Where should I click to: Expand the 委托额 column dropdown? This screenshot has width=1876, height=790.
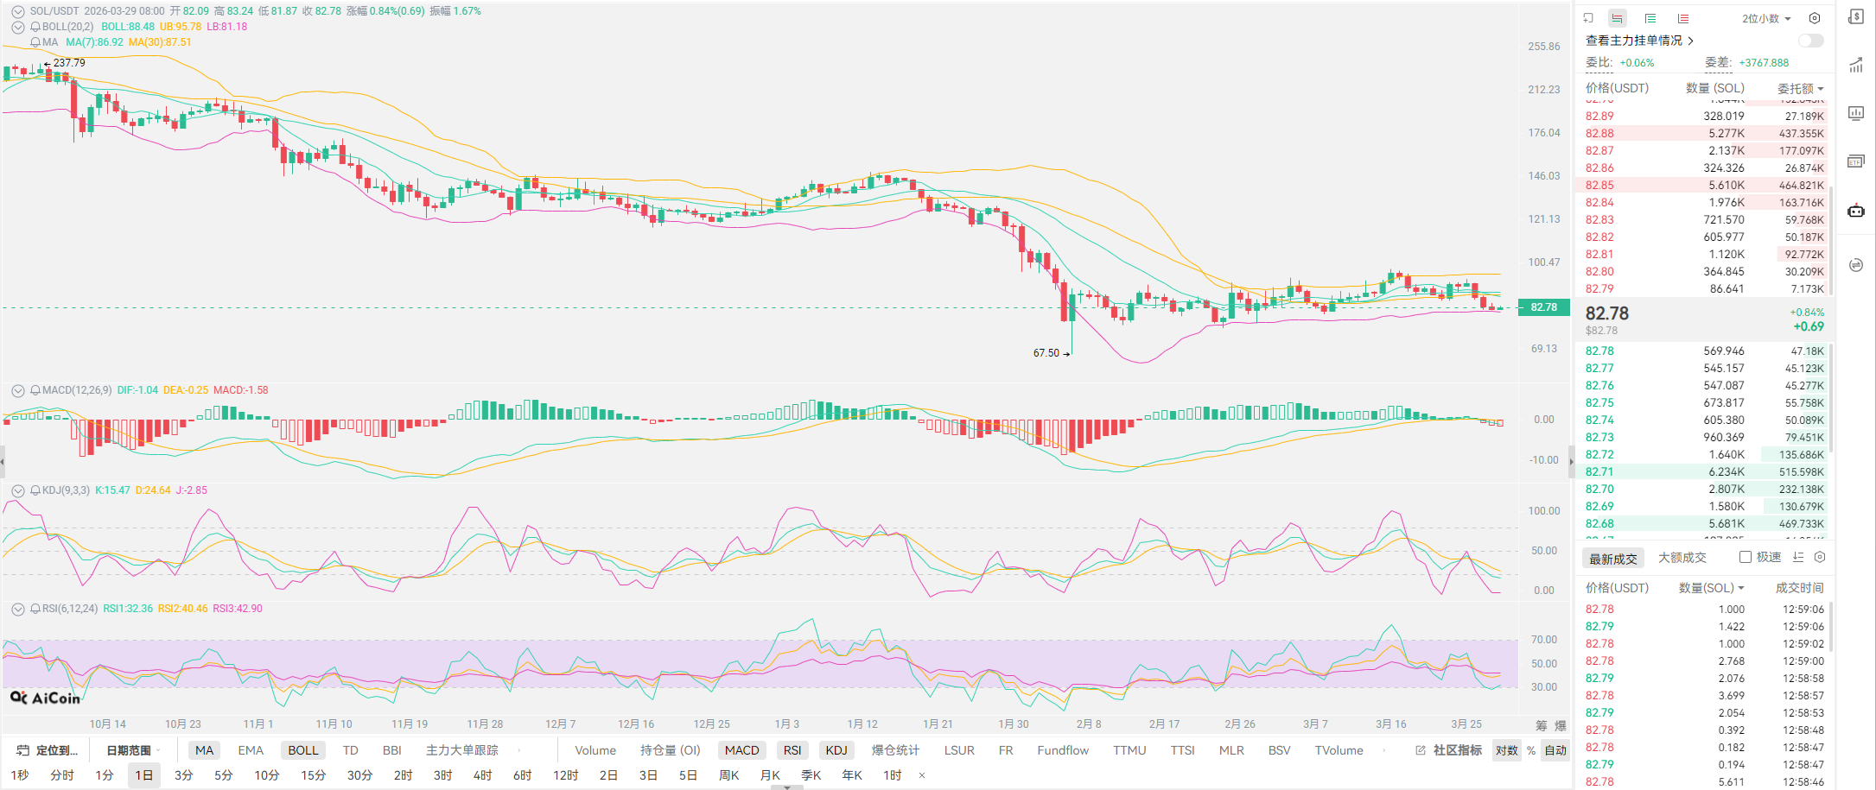coord(1800,88)
